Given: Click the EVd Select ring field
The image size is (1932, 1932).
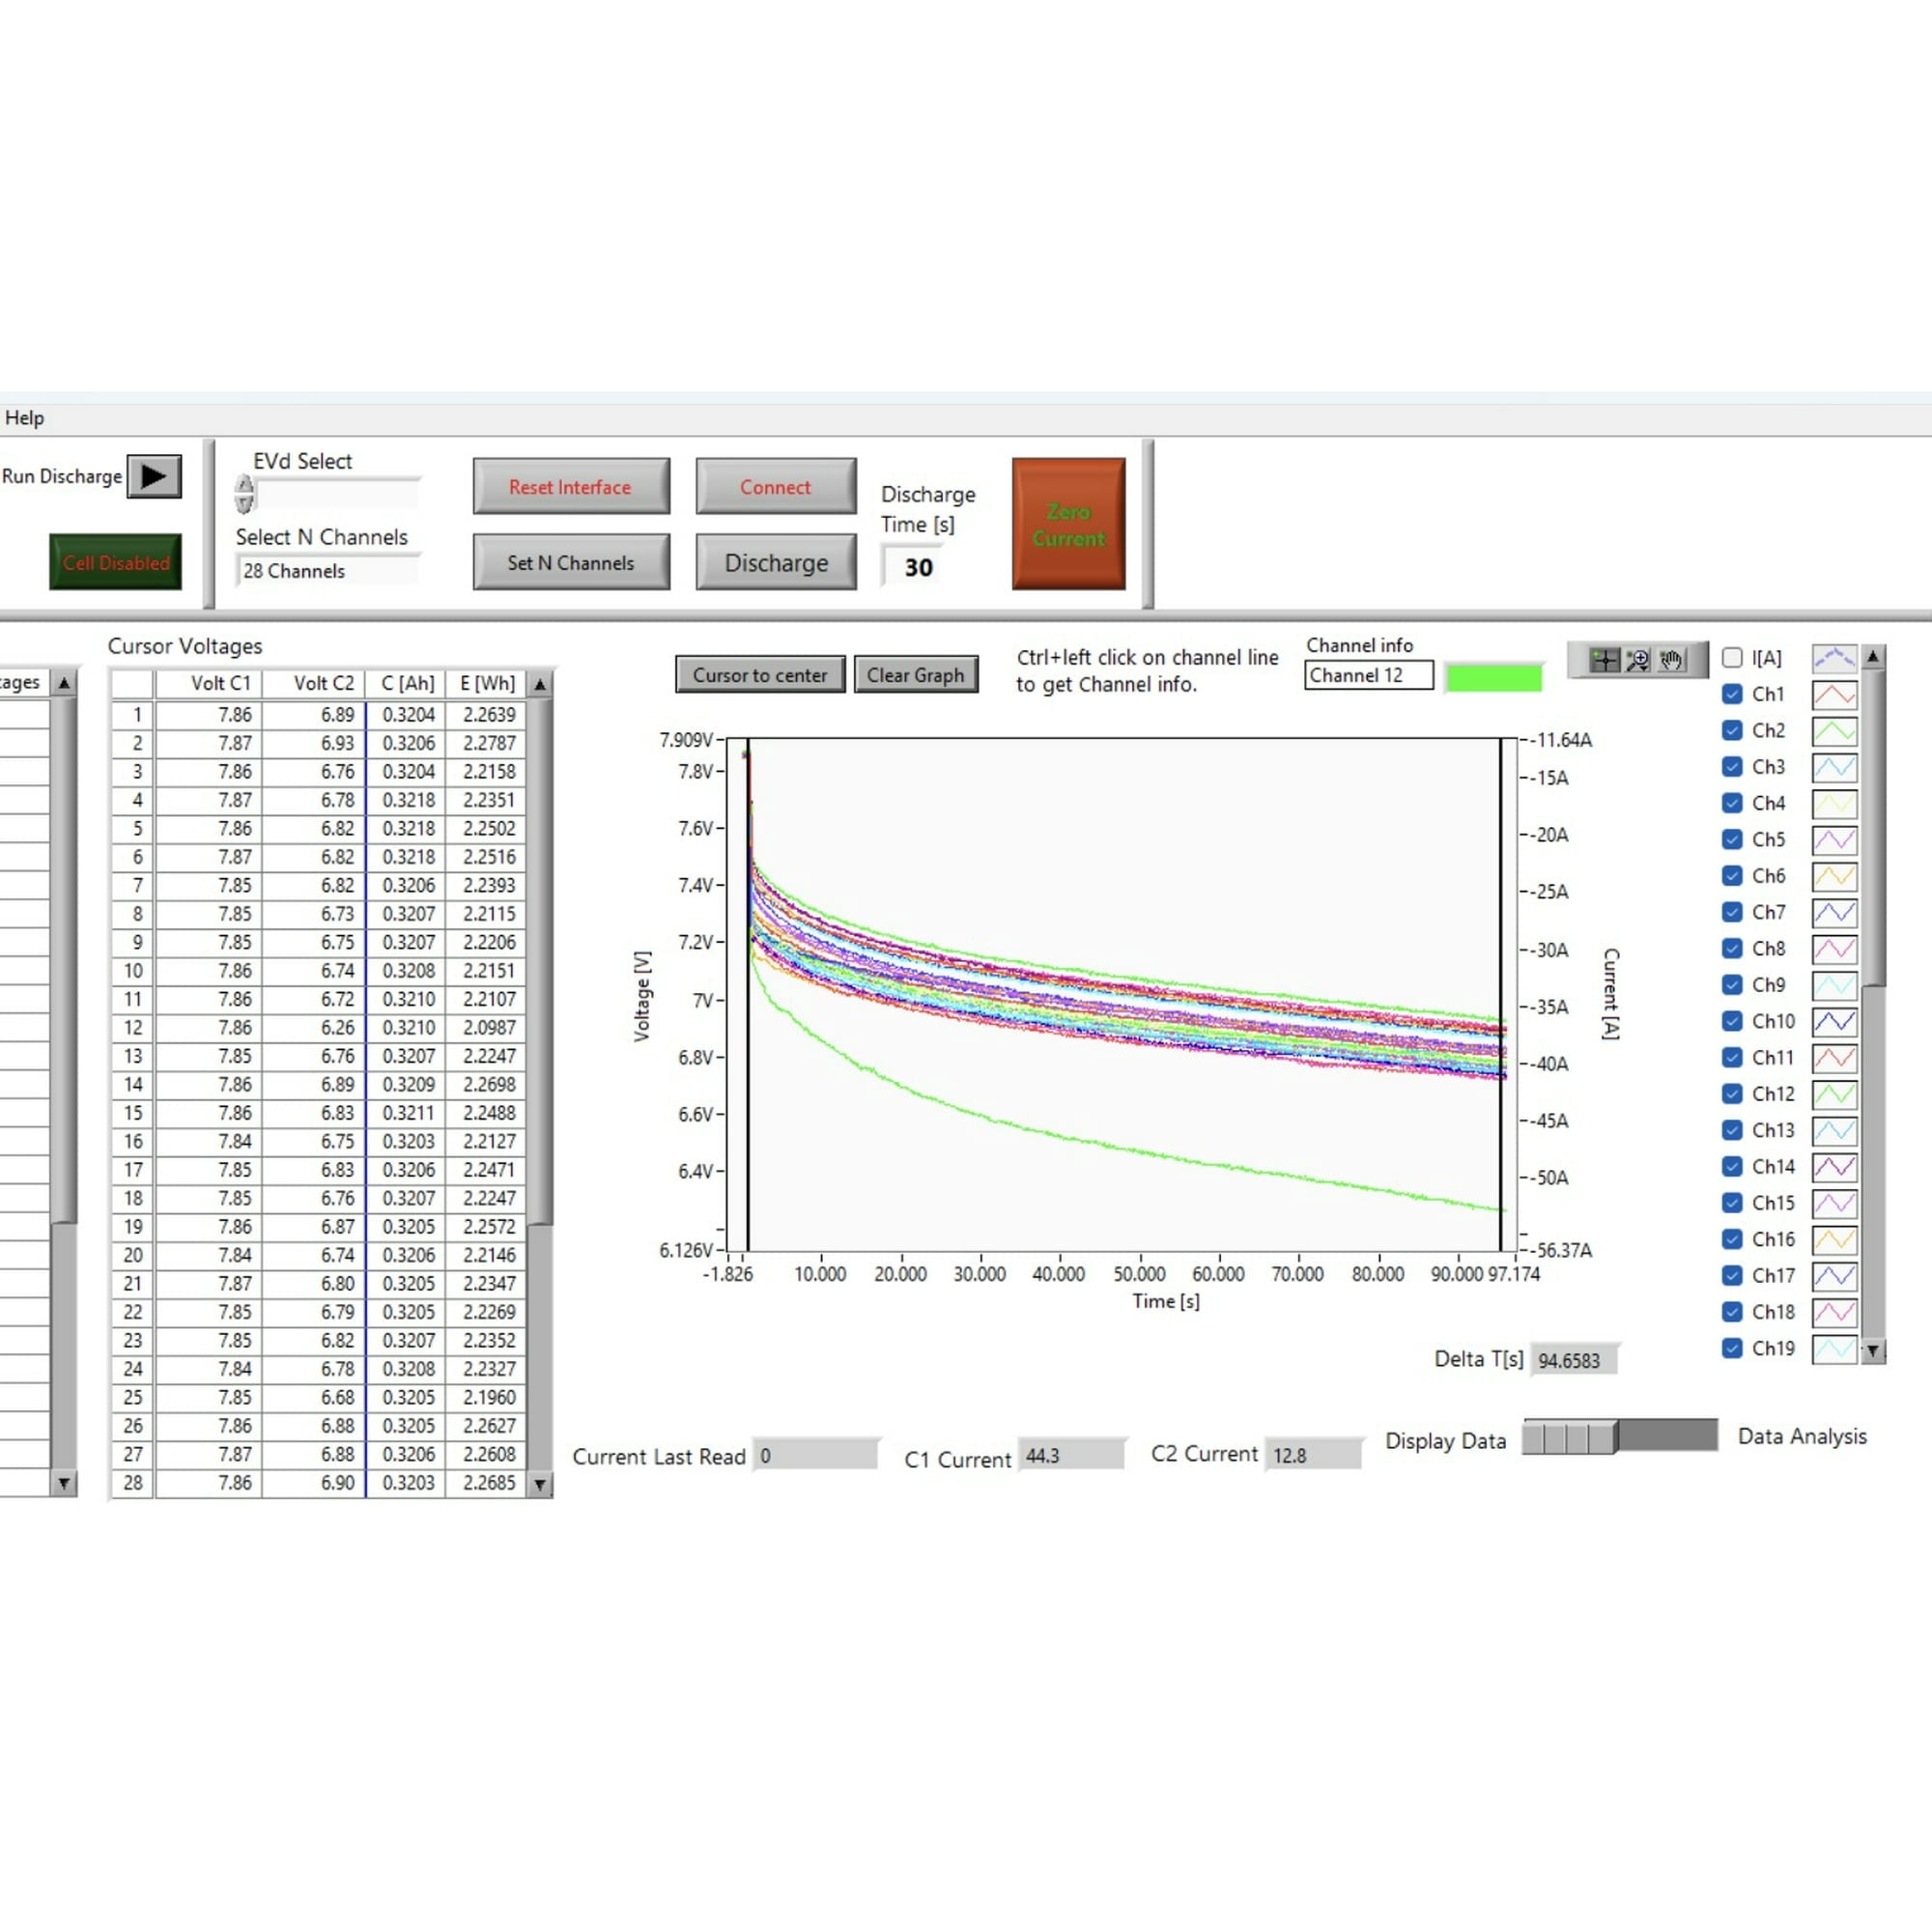Looking at the screenshot, I should tap(337, 494).
